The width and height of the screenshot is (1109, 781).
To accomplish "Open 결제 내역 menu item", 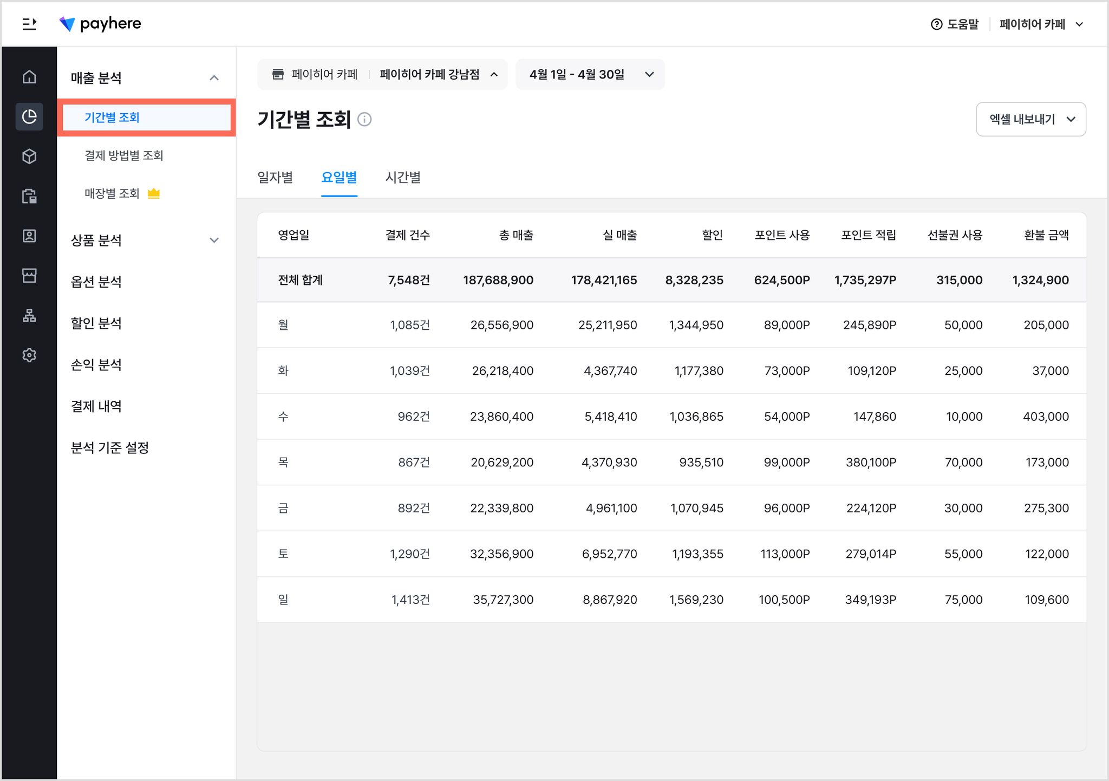I will point(96,406).
